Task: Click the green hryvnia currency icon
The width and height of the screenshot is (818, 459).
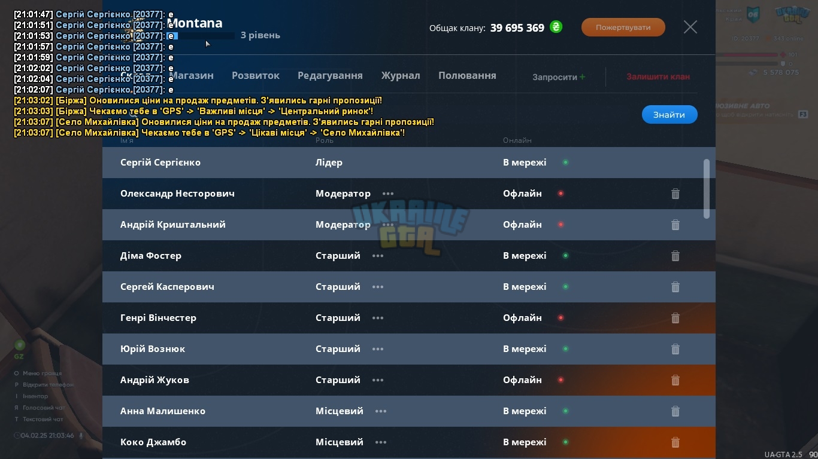Action: click(x=556, y=27)
